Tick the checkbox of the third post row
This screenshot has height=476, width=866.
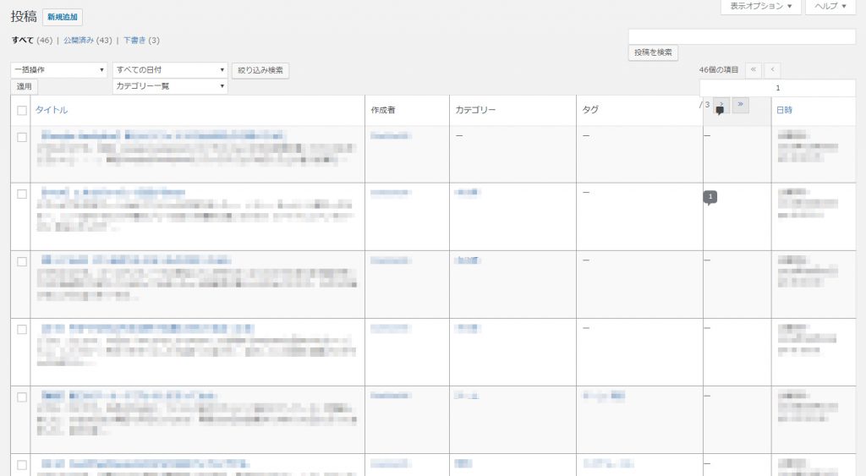[x=21, y=261]
